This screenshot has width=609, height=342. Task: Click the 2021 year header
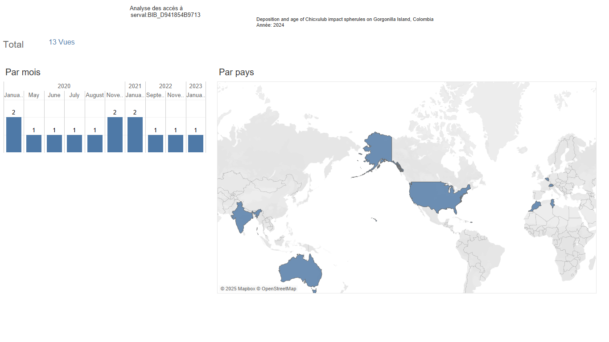135,86
